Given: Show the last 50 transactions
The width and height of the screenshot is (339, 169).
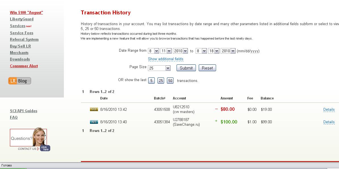Looking at the screenshot, I should point(170,81).
